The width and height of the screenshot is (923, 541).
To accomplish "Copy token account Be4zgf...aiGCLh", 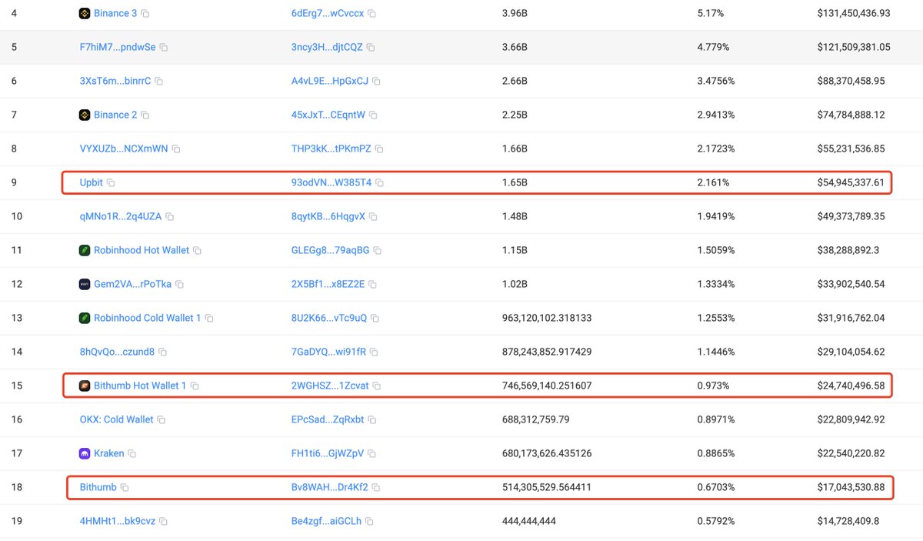I will (369, 522).
